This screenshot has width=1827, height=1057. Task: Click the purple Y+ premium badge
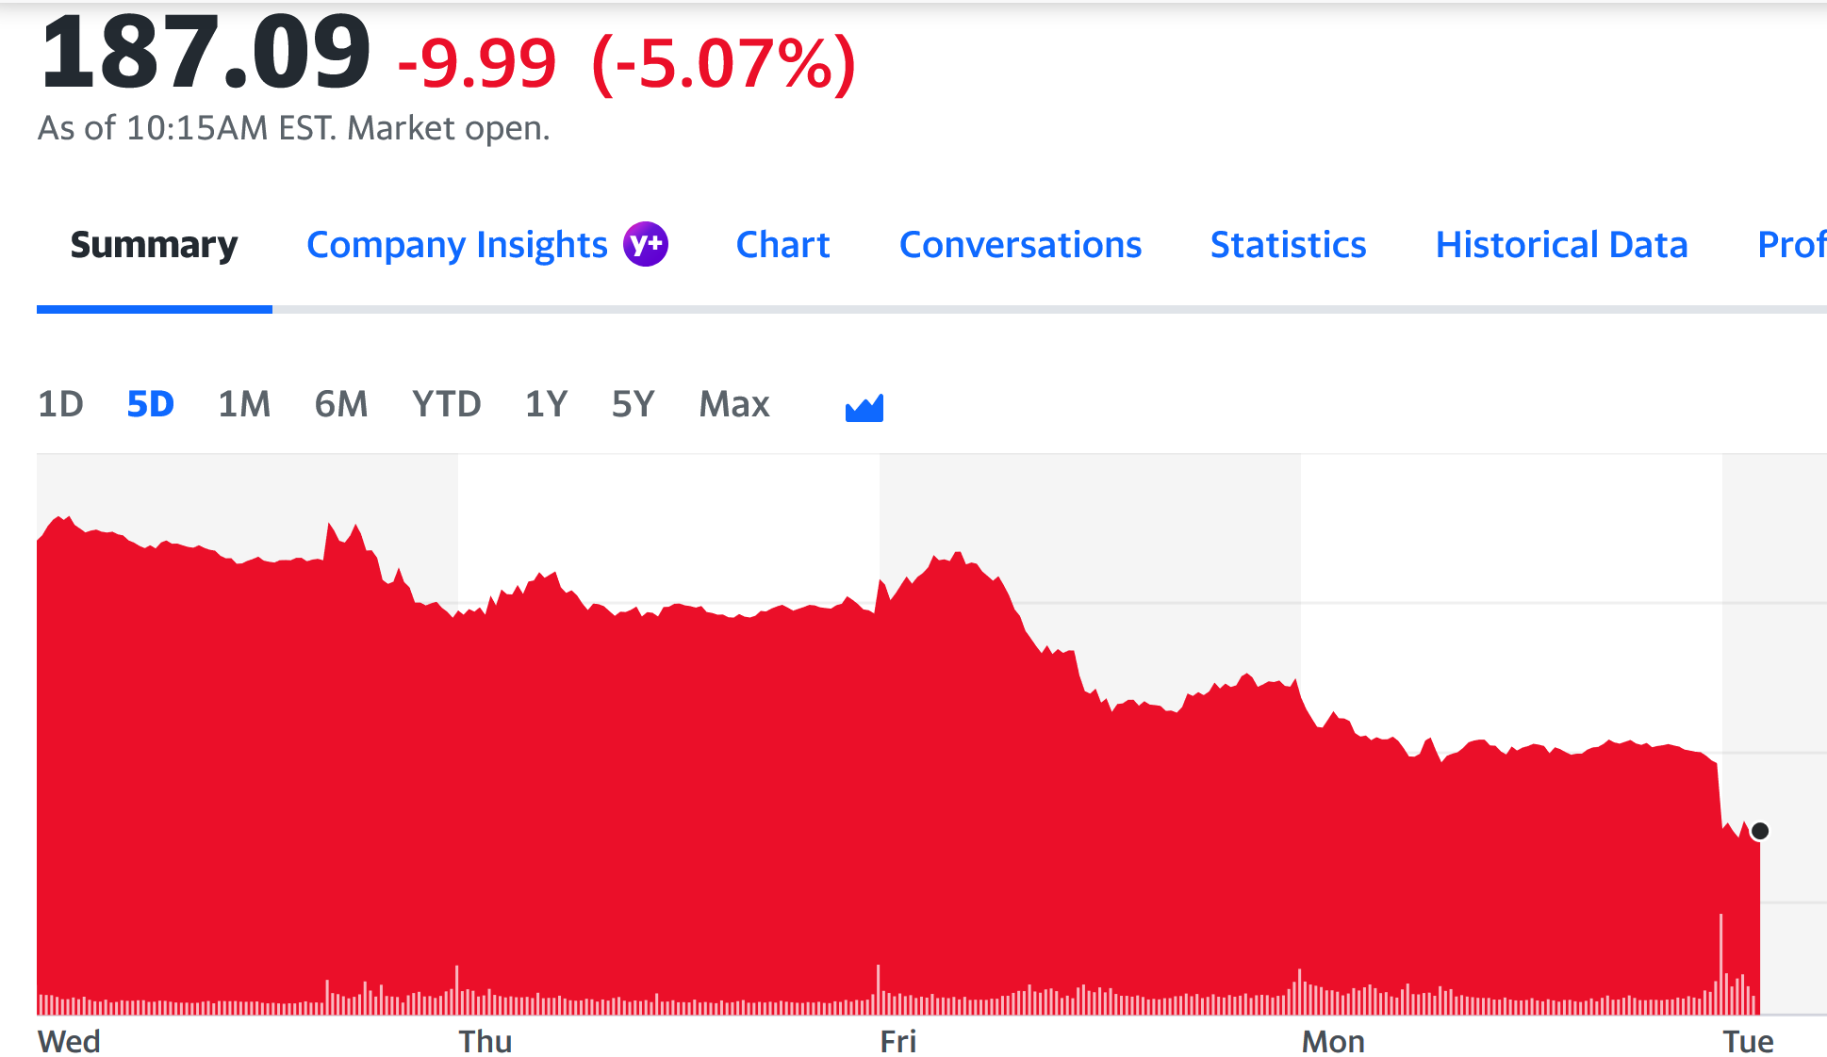646,244
